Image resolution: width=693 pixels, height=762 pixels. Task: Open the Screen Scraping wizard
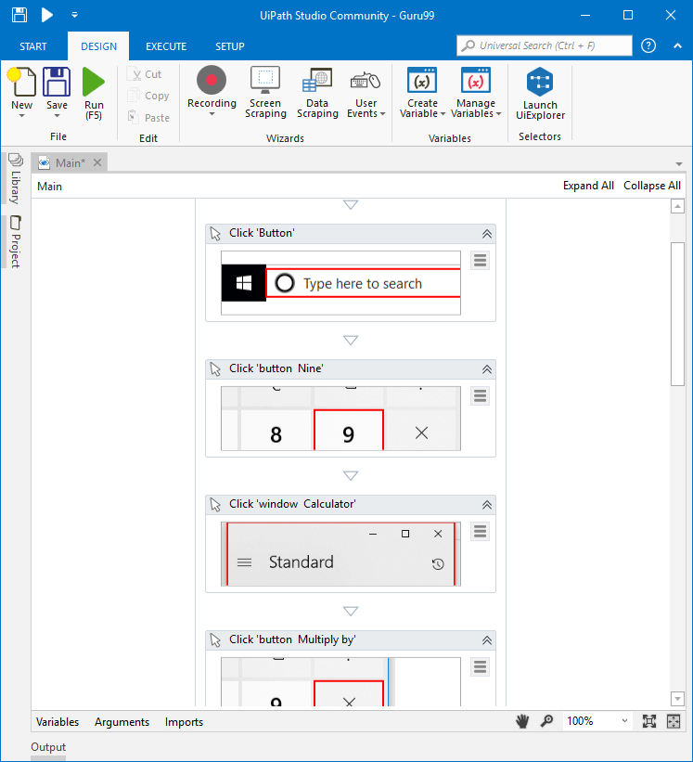[x=265, y=93]
